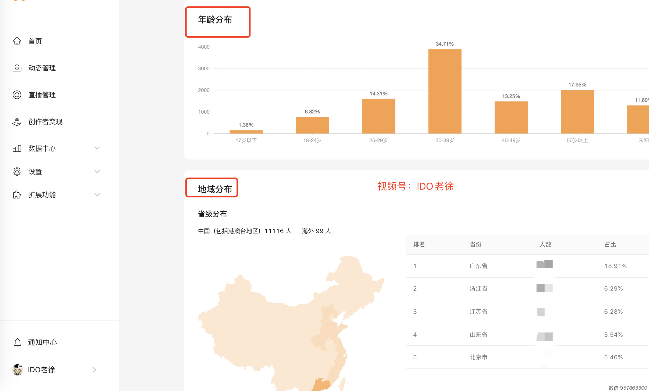
Task: Select the 广东省 row in province table
Action: pos(478,266)
